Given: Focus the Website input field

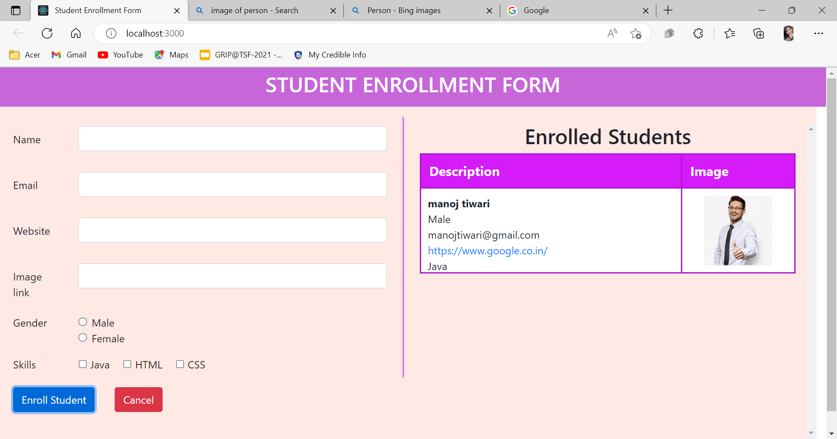Looking at the screenshot, I should [x=232, y=230].
